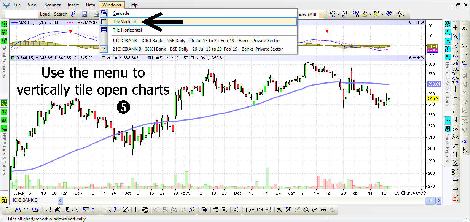The width and height of the screenshot is (470, 222).
Task: Pick the arrow pointer selection tool
Action: click(x=455, y=36)
